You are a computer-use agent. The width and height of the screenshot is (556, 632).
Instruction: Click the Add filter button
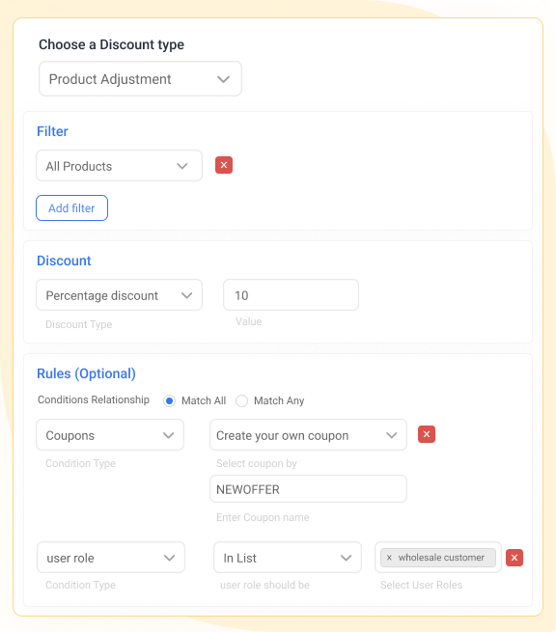[x=71, y=208]
